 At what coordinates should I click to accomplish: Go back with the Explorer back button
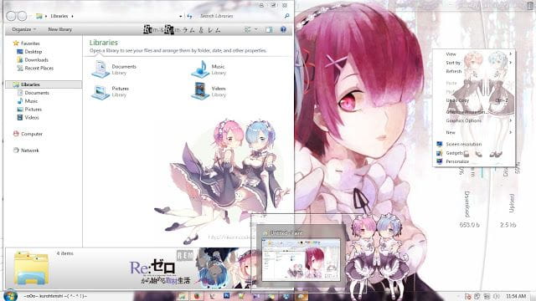tap(11, 16)
